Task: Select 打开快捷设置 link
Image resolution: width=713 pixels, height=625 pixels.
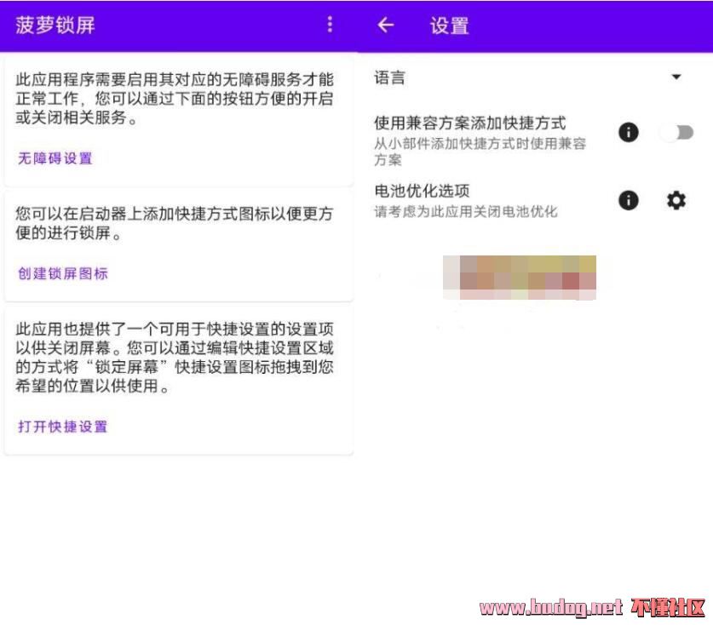Action: coord(63,426)
